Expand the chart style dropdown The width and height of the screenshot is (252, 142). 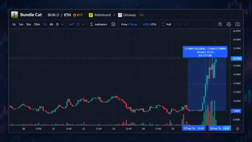83,24
